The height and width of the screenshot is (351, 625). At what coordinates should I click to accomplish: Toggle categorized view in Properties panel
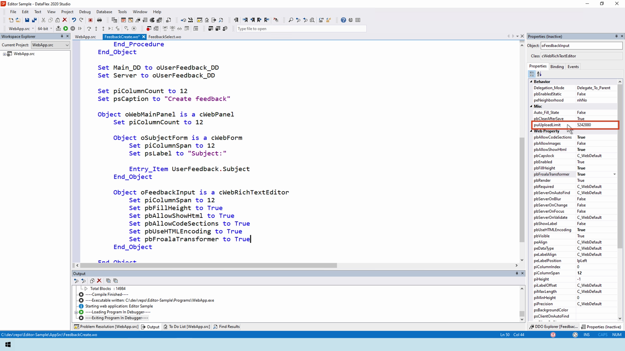point(532,74)
